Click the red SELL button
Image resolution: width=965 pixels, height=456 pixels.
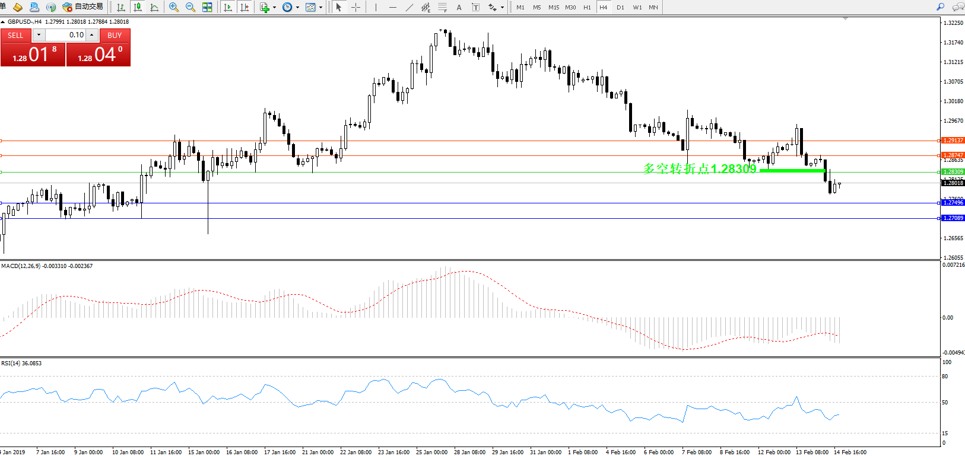(x=15, y=35)
